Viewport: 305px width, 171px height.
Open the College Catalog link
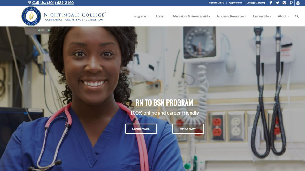click(256, 3)
